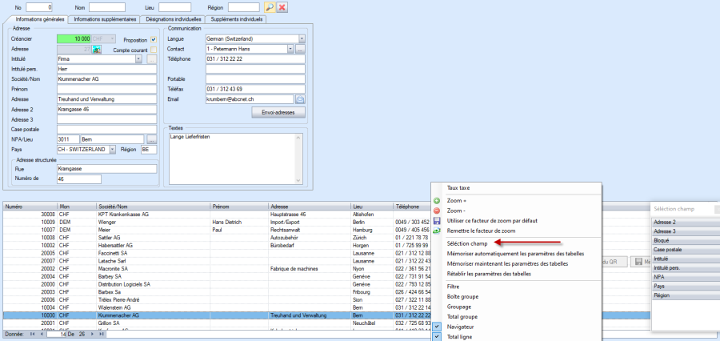Uncheck Total ligne in context menu
The image size is (720, 341).
coord(437,337)
